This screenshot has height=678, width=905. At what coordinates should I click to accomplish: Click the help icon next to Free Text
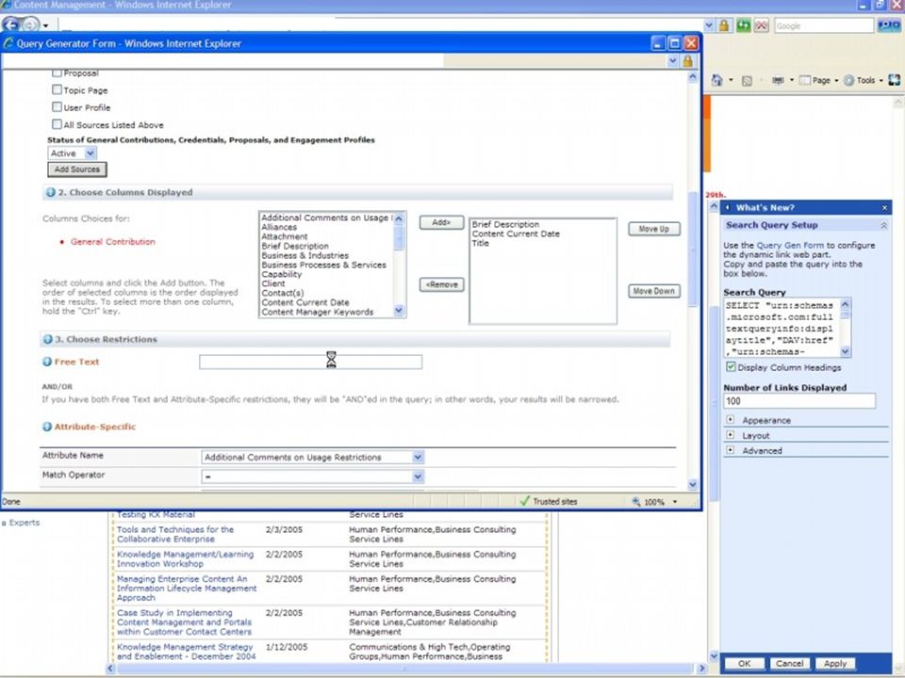(47, 362)
